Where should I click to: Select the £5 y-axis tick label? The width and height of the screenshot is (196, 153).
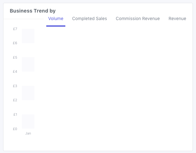click(15, 57)
